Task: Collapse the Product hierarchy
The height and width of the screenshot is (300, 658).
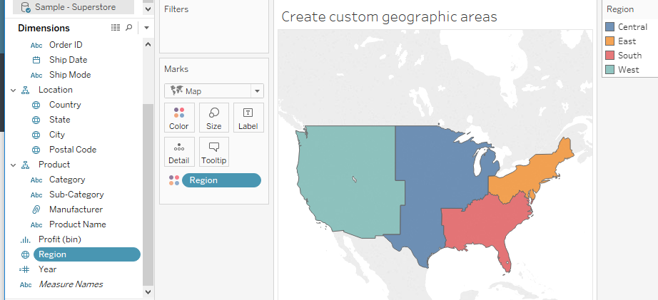Action: (x=13, y=165)
